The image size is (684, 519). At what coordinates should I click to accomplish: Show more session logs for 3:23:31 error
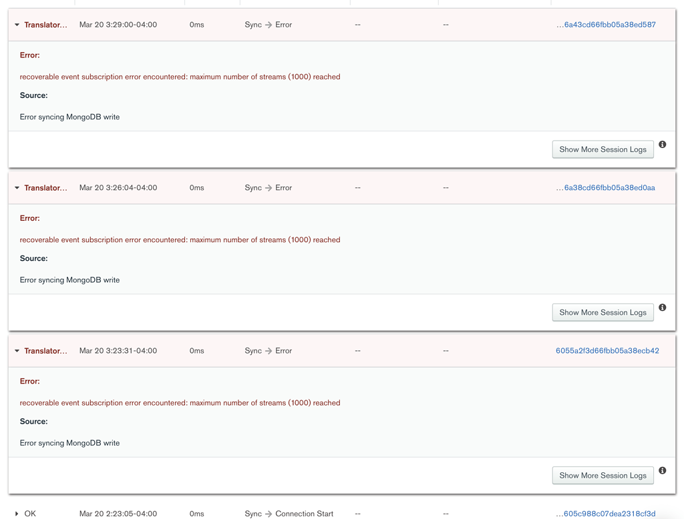point(603,476)
